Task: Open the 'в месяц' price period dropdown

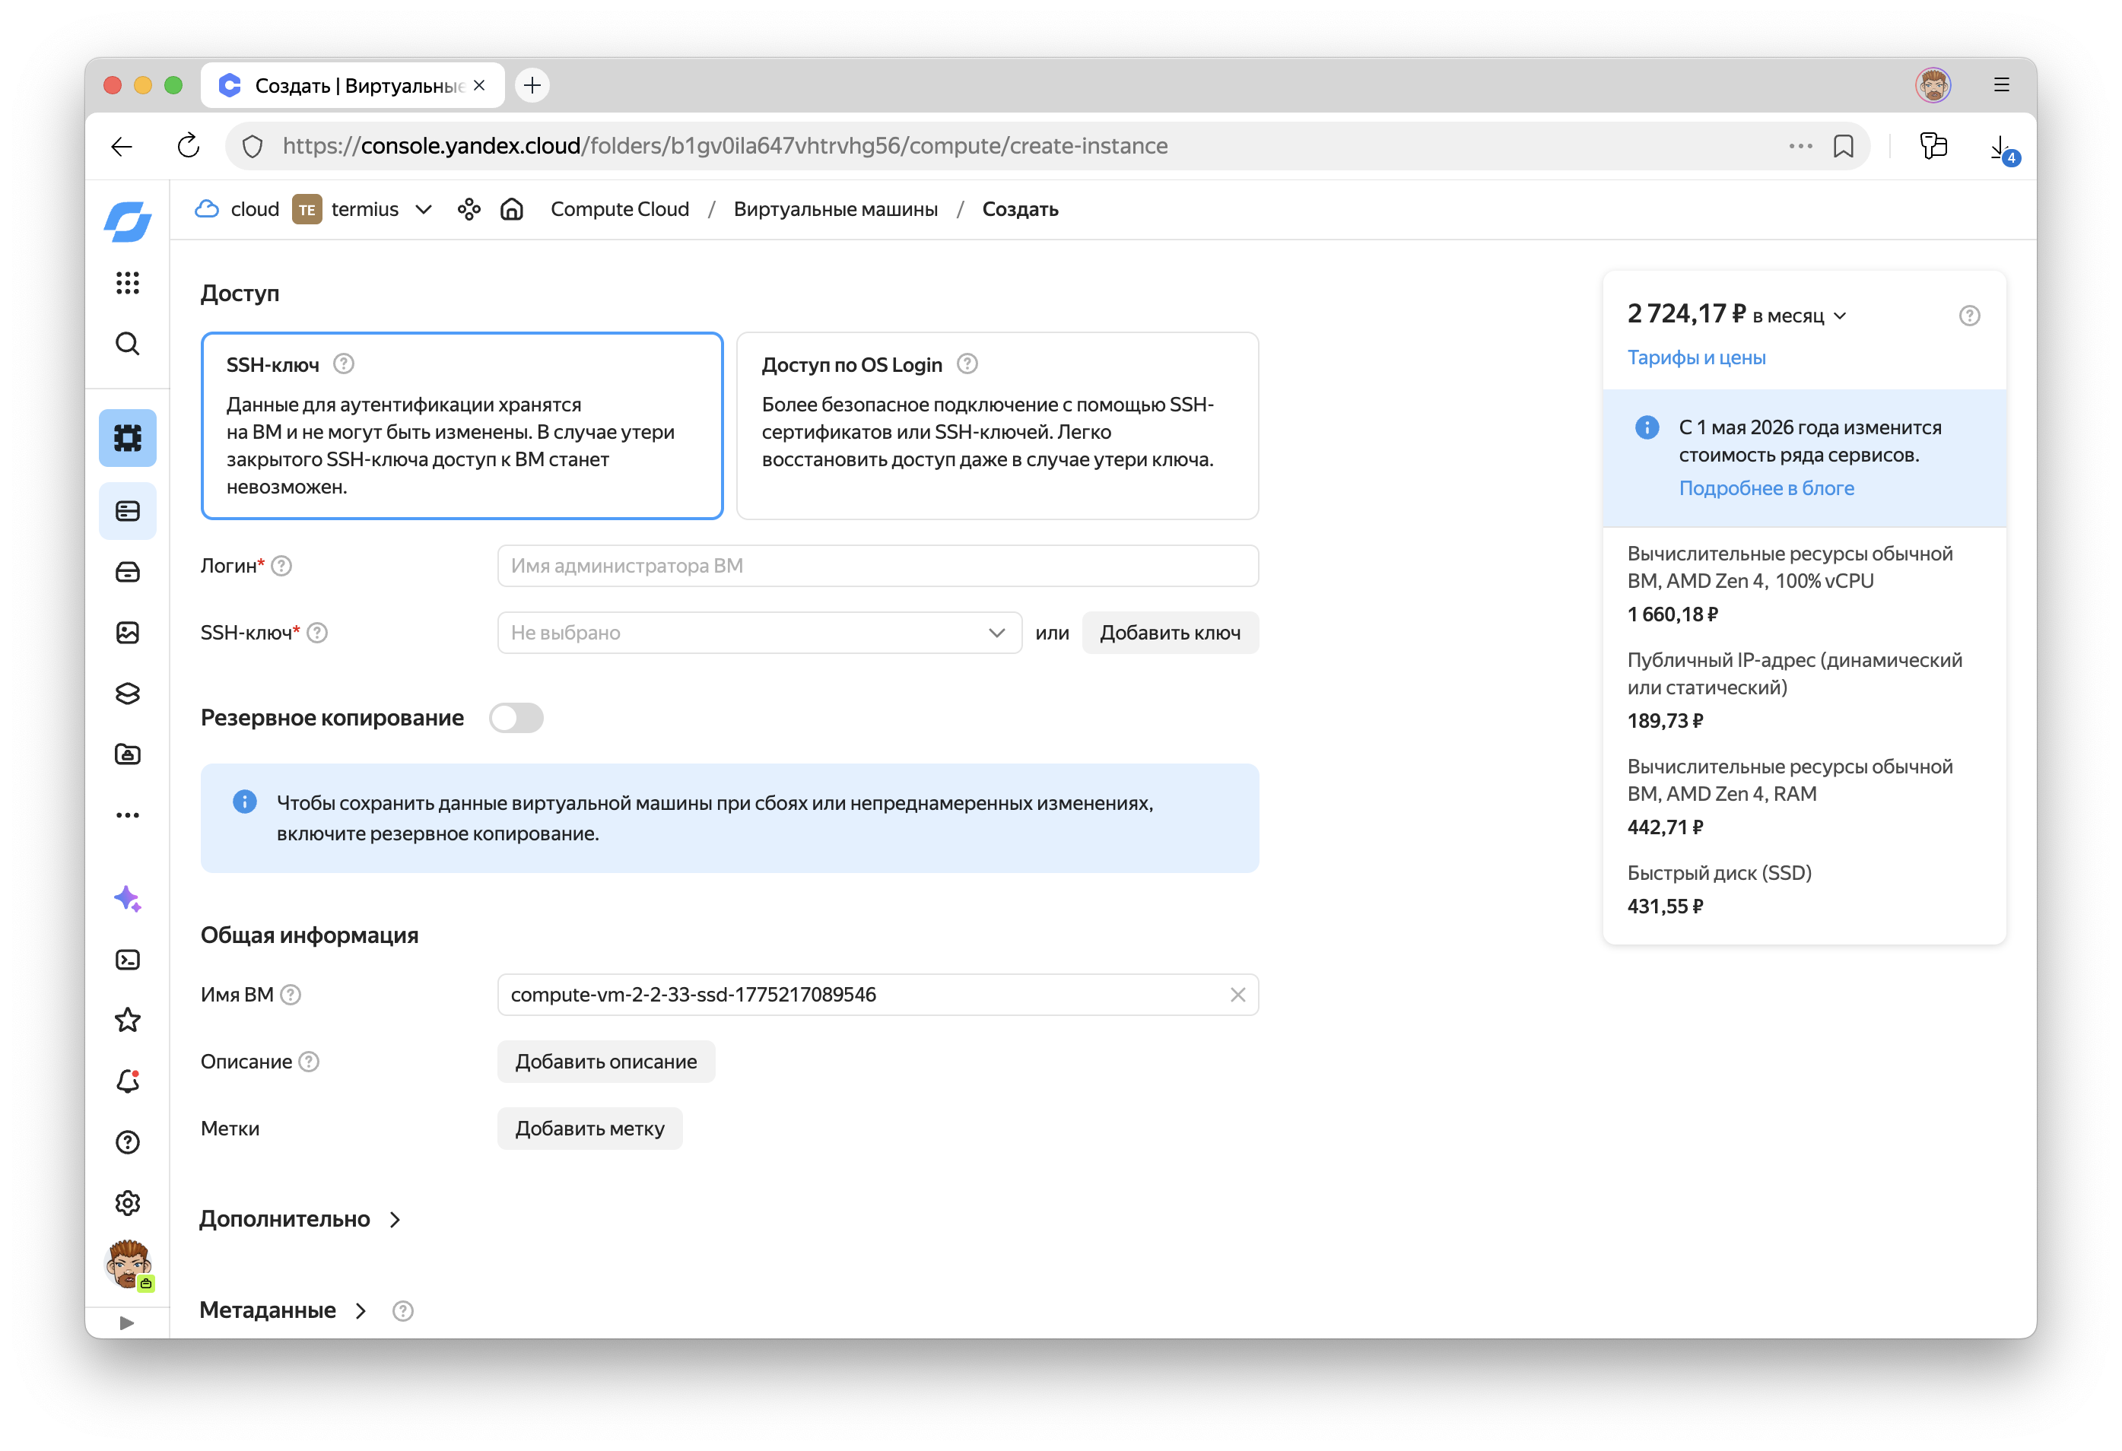Action: click(x=1799, y=316)
